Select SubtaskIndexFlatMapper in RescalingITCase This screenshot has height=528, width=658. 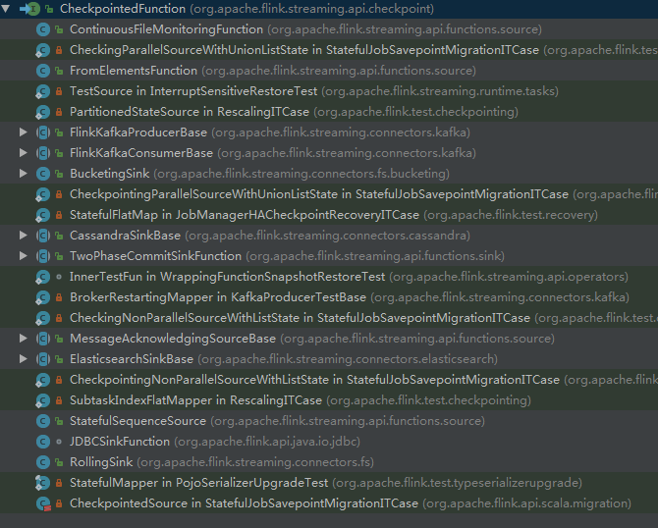coord(329,400)
